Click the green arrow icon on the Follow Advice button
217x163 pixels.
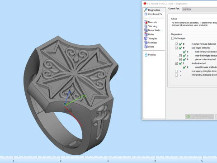(188, 116)
